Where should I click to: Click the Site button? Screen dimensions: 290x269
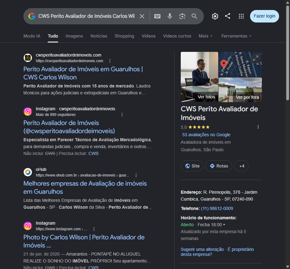pyautogui.click(x=192, y=166)
